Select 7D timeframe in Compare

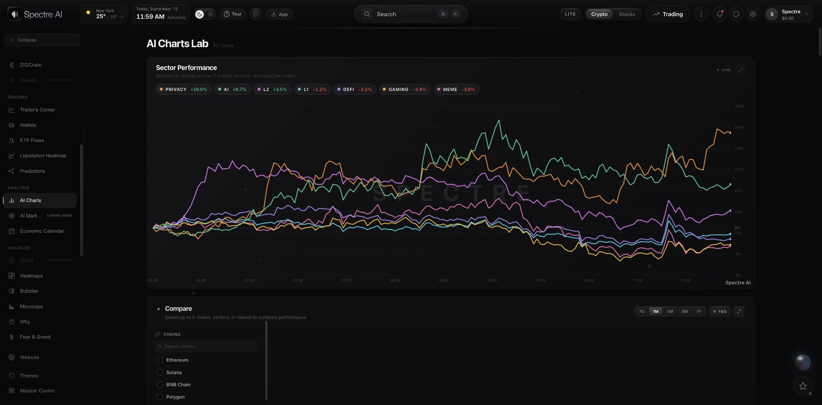(642, 311)
